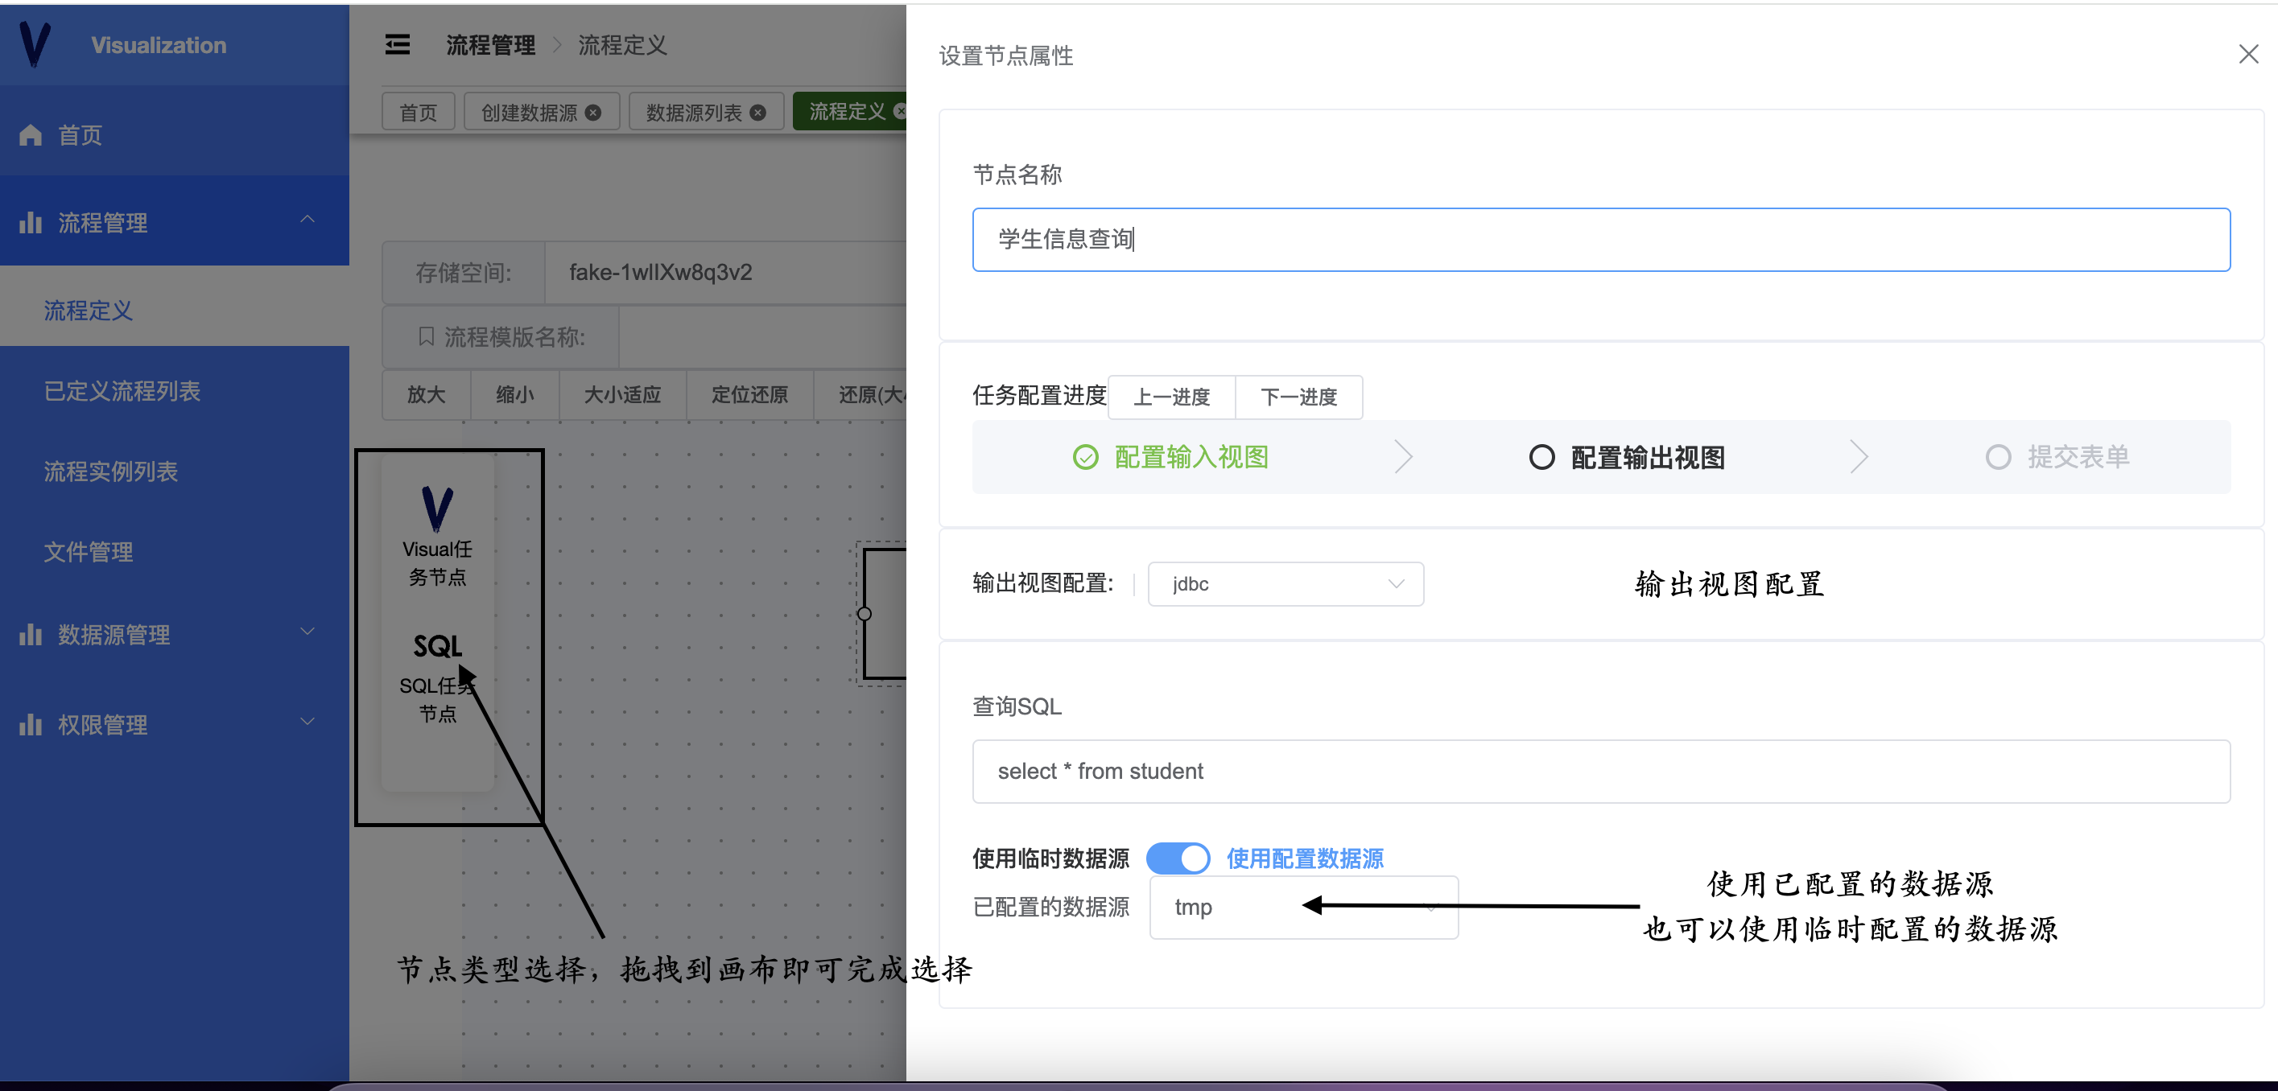Click the 使用配置数据源 label
2278x1091 pixels.
point(1304,858)
